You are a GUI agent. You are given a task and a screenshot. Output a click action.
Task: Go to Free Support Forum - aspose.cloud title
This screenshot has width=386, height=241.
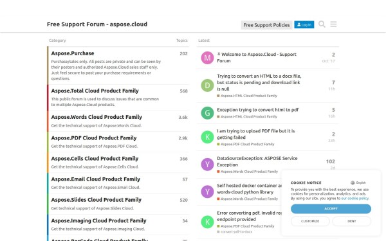pos(97,24)
